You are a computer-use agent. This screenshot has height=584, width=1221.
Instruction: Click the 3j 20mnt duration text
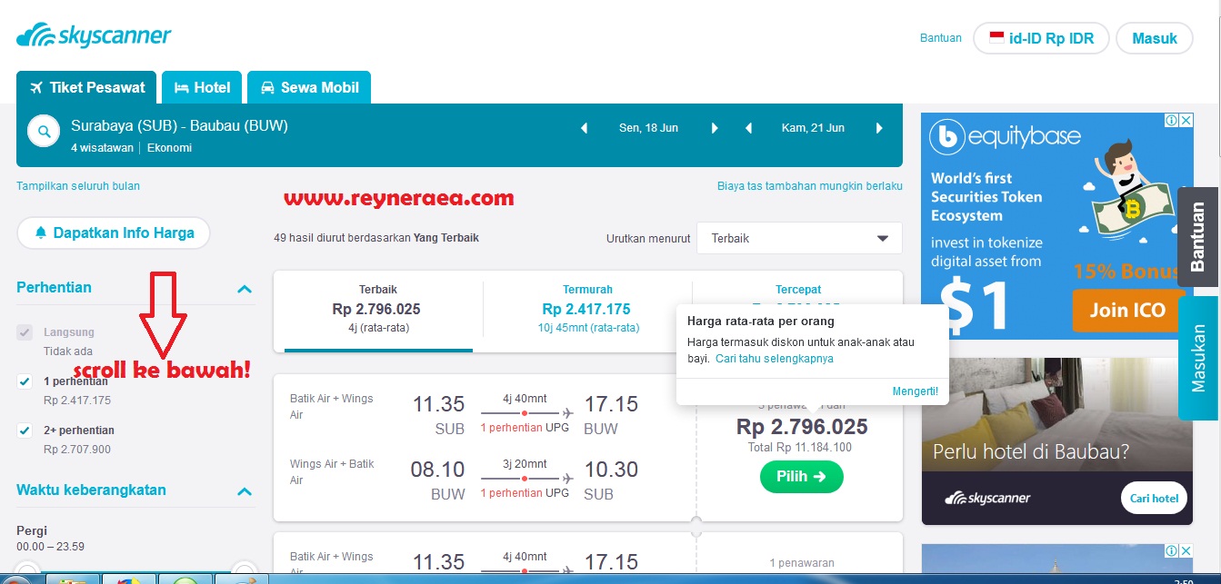(x=525, y=463)
